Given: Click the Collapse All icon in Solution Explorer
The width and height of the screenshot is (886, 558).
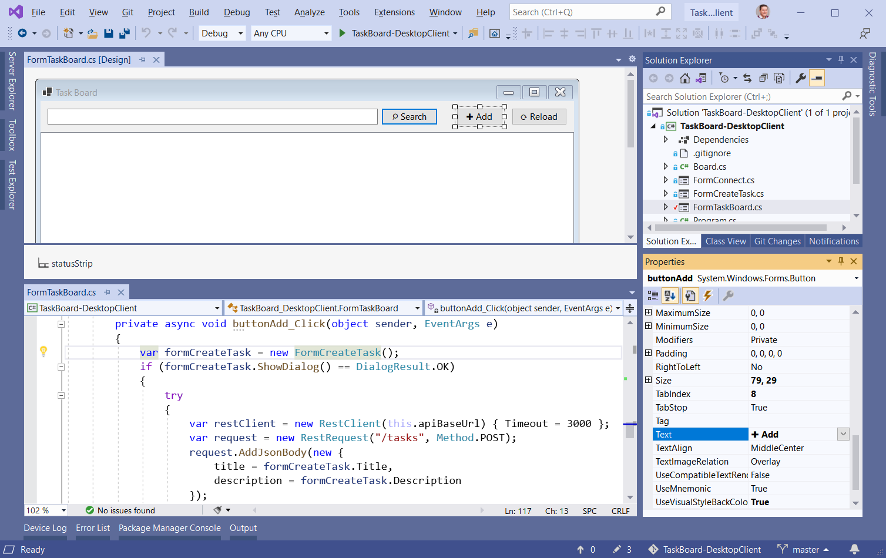Looking at the screenshot, I should [x=764, y=78].
